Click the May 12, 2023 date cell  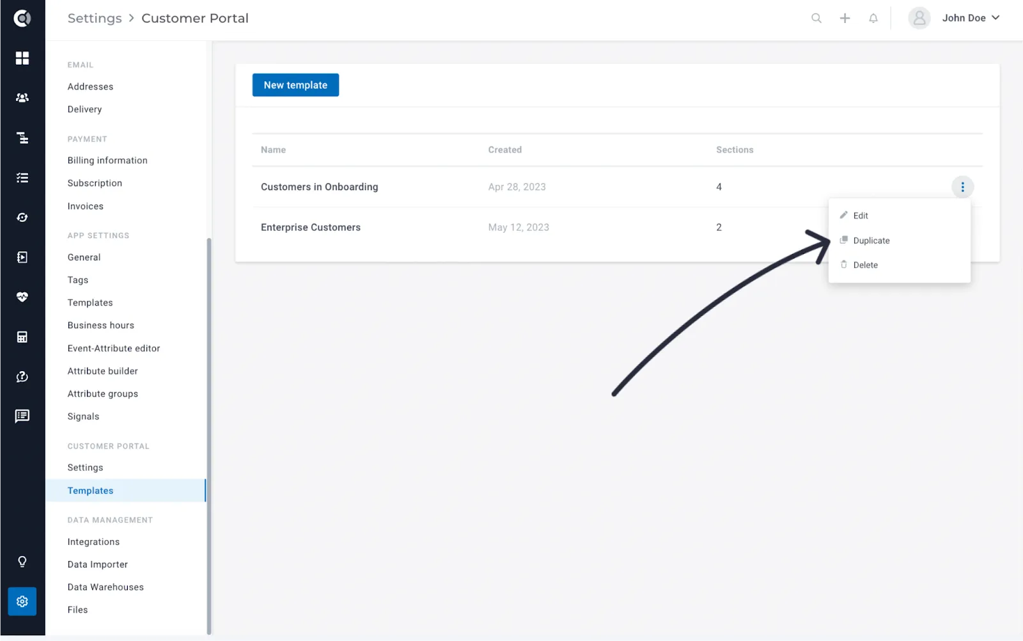click(519, 227)
